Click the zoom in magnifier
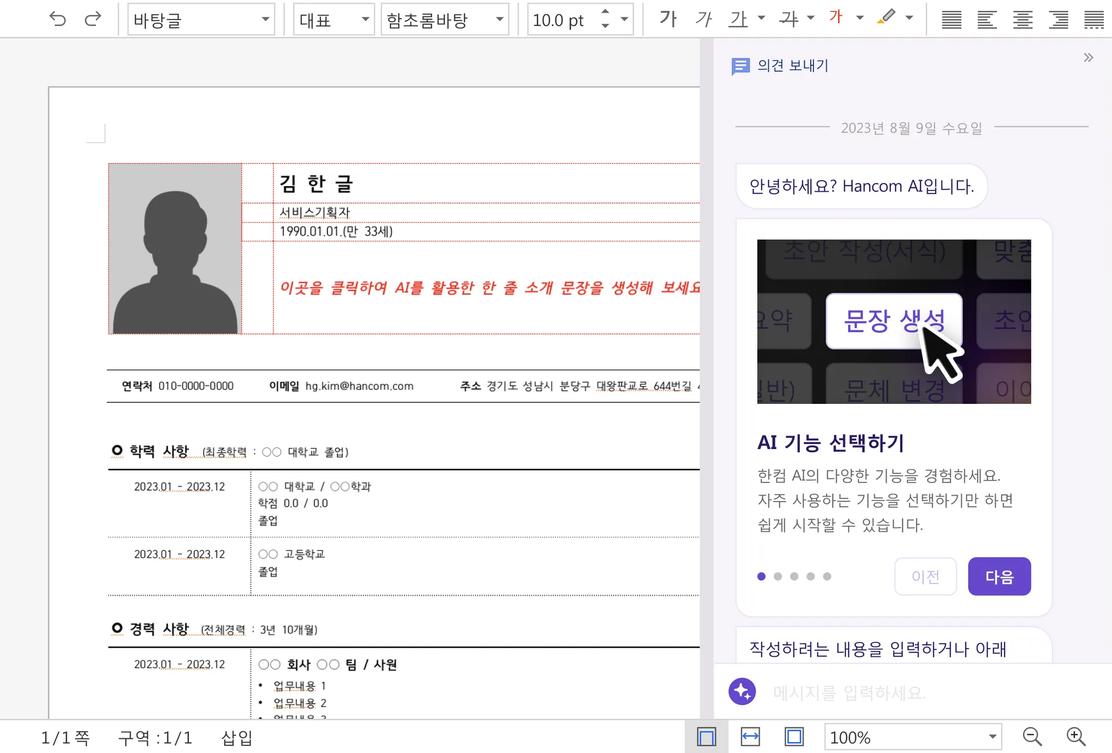 point(1076,737)
